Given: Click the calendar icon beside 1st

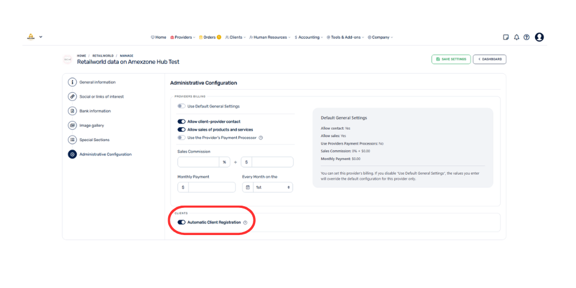Looking at the screenshot, I should pos(248,187).
